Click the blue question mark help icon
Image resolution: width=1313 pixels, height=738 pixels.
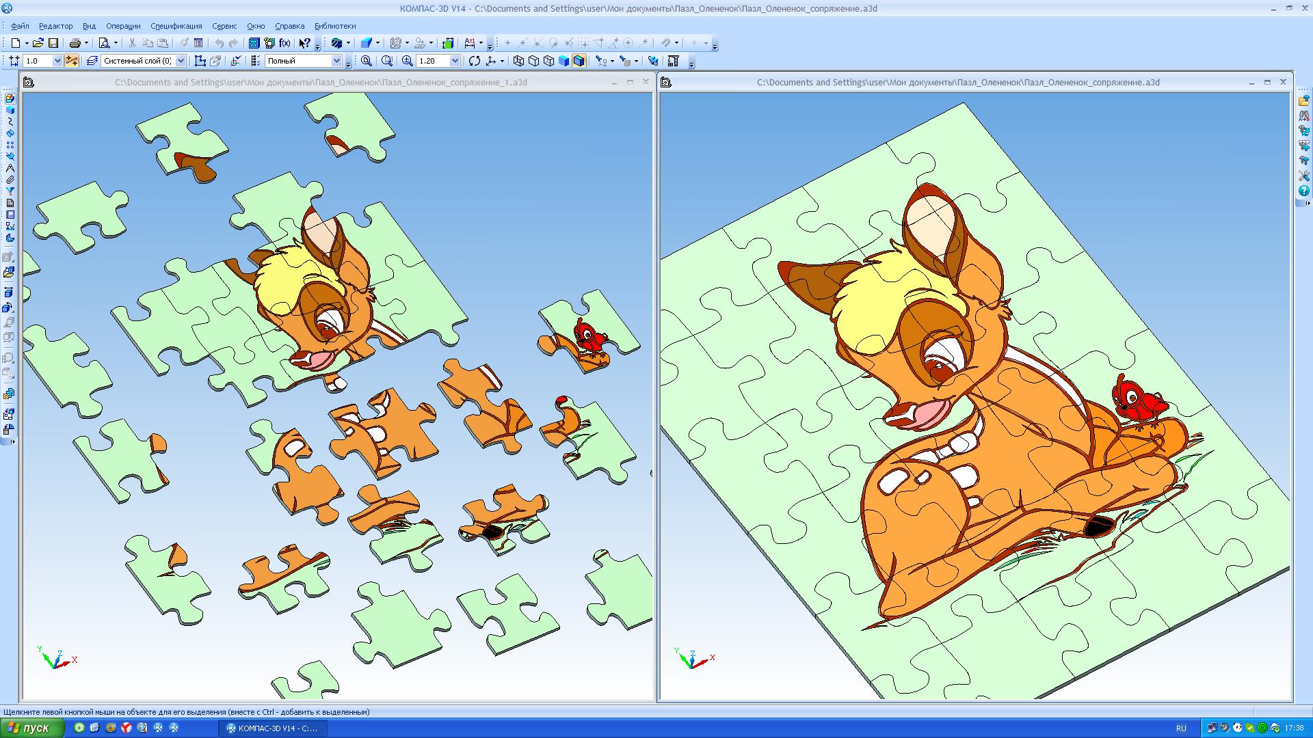point(1304,191)
